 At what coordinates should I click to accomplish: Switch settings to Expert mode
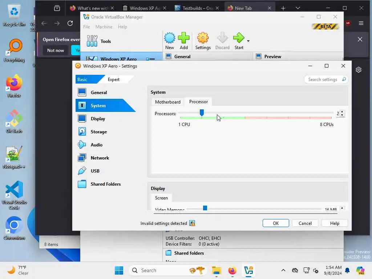[x=114, y=80]
